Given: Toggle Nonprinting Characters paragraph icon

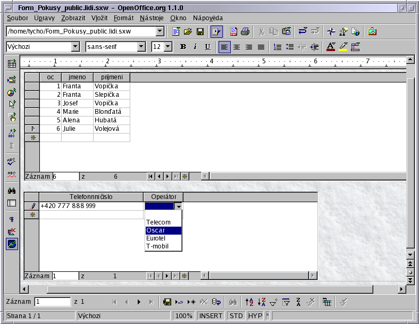Looking at the screenshot, I should click(12, 220).
